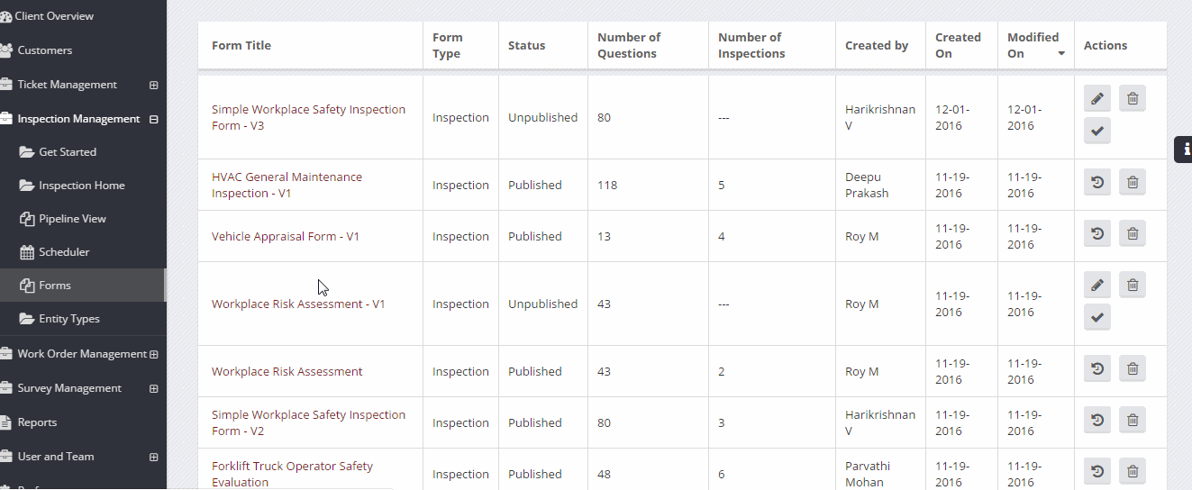Open the Entity Types sidebar item
The width and height of the screenshot is (1192, 490).
point(69,319)
